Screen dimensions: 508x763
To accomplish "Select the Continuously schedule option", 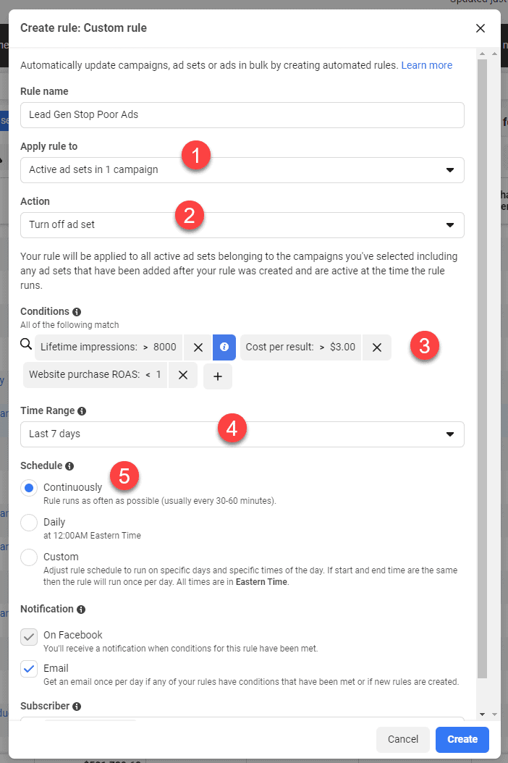I will pyautogui.click(x=29, y=488).
